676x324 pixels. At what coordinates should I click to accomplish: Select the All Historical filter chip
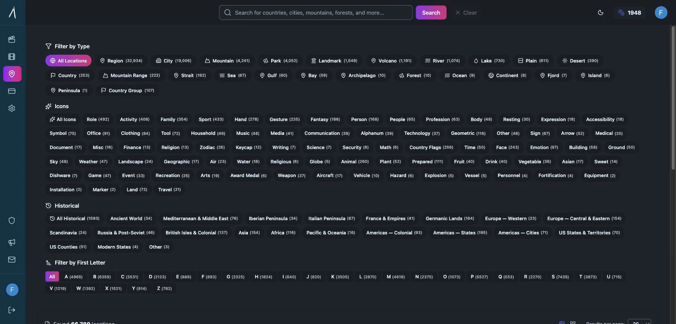(x=75, y=218)
